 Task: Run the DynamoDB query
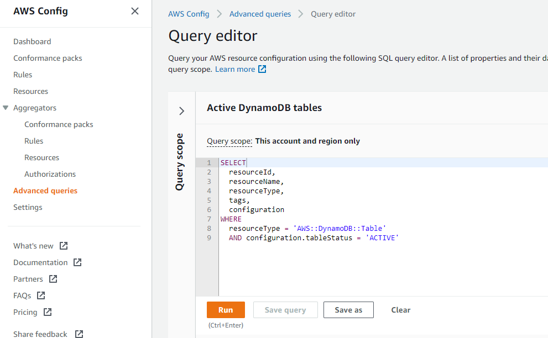tap(226, 310)
